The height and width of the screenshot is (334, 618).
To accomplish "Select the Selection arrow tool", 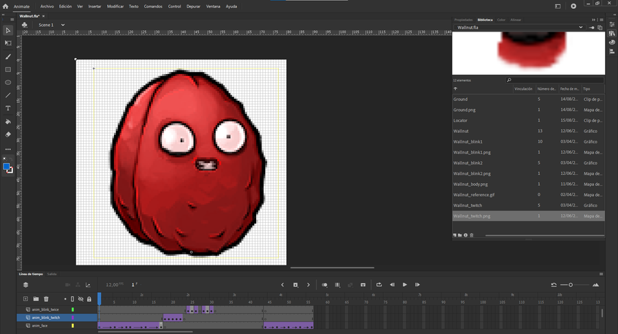I will [8, 30].
